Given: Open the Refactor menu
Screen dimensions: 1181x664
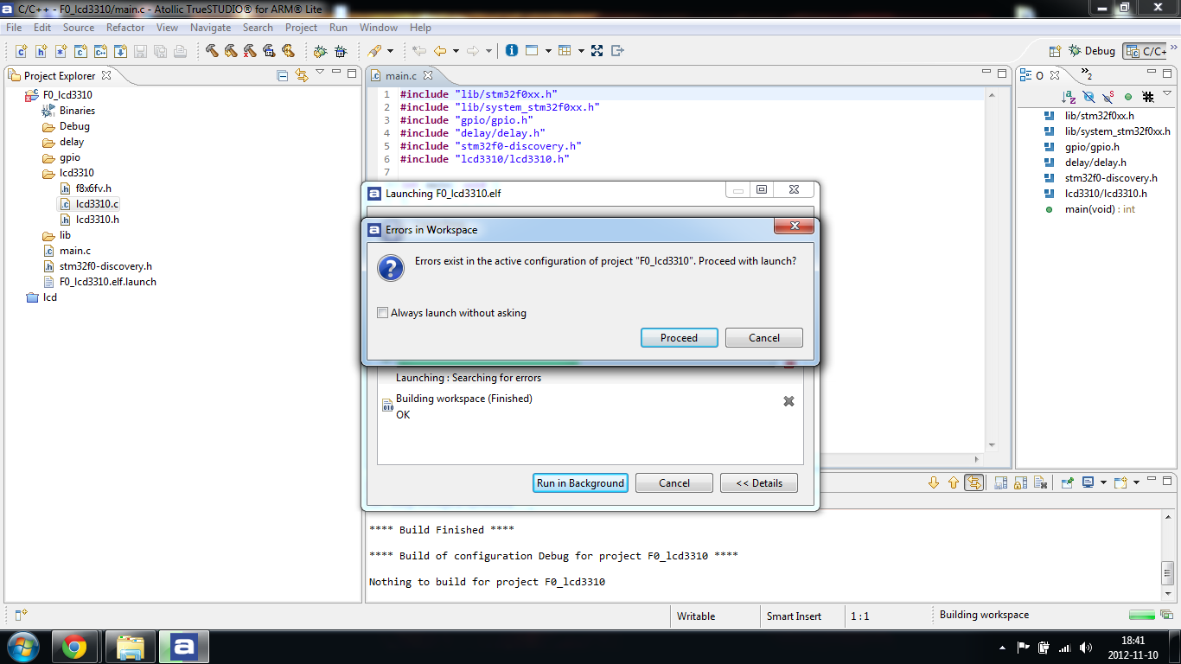Looking at the screenshot, I should pos(125,28).
